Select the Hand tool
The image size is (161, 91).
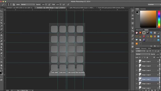coord(1,65)
